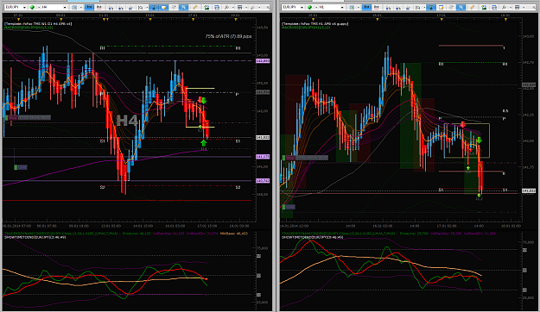This screenshot has height=312, width=540.
Task: Toggle the highlighted yellow note icon, left chart
Action: [163, 7]
